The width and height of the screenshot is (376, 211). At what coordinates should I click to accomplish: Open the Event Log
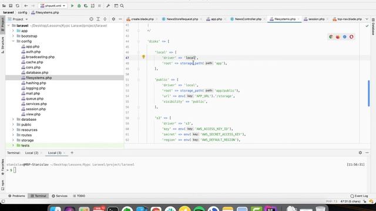click(x=359, y=196)
